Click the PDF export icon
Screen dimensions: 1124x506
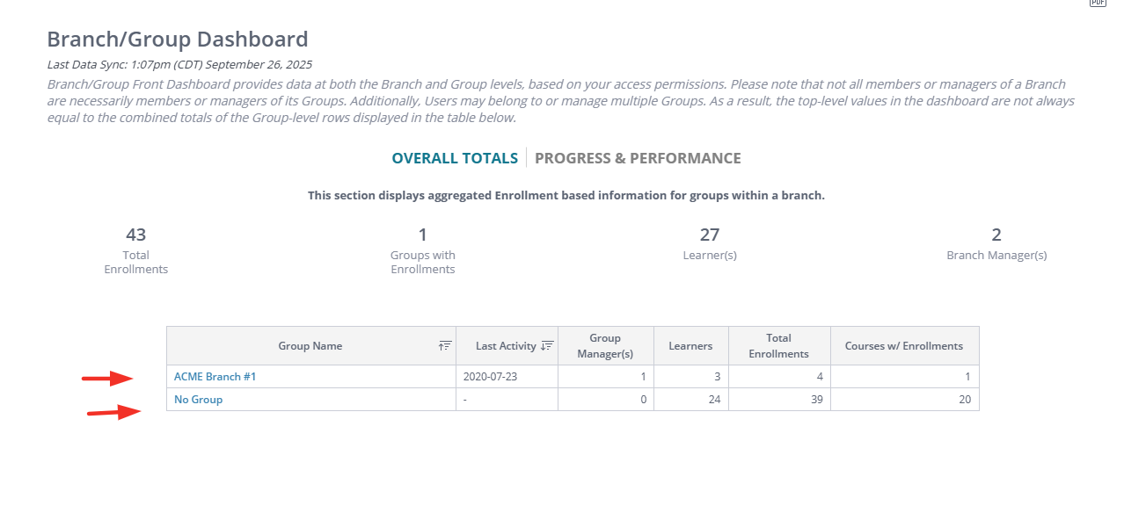click(x=1098, y=3)
